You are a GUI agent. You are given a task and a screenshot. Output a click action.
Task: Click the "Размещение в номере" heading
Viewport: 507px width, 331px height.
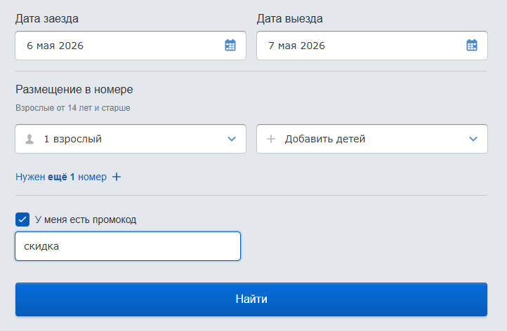point(74,89)
